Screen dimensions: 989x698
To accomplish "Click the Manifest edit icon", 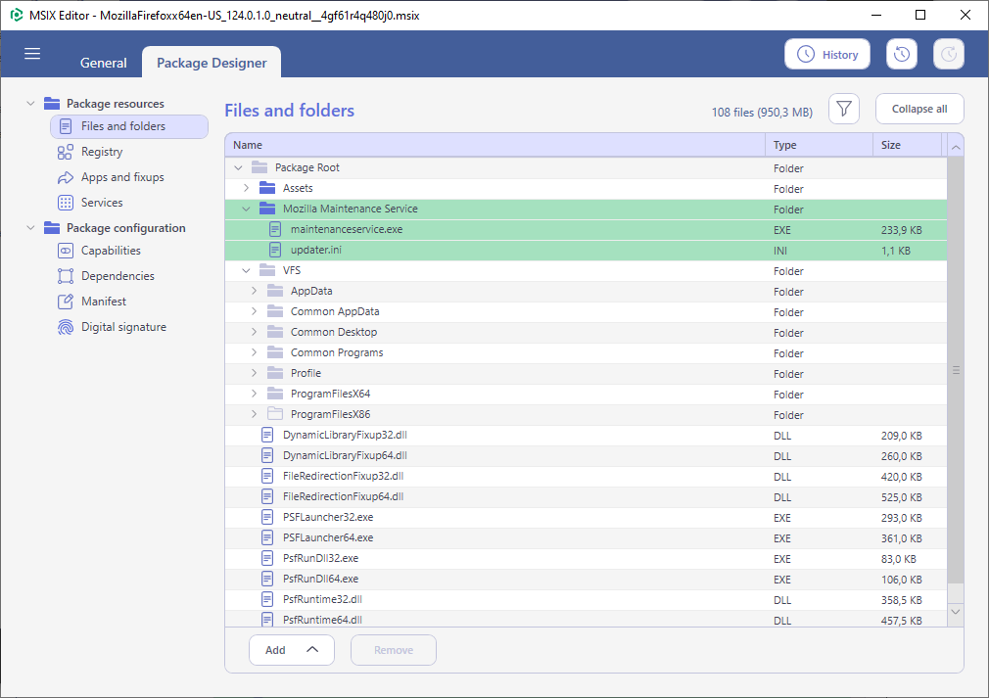I will (x=65, y=302).
